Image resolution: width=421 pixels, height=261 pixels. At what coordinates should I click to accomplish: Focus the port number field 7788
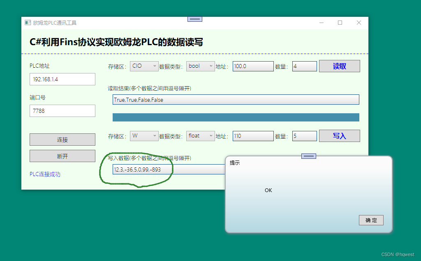point(62,111)
